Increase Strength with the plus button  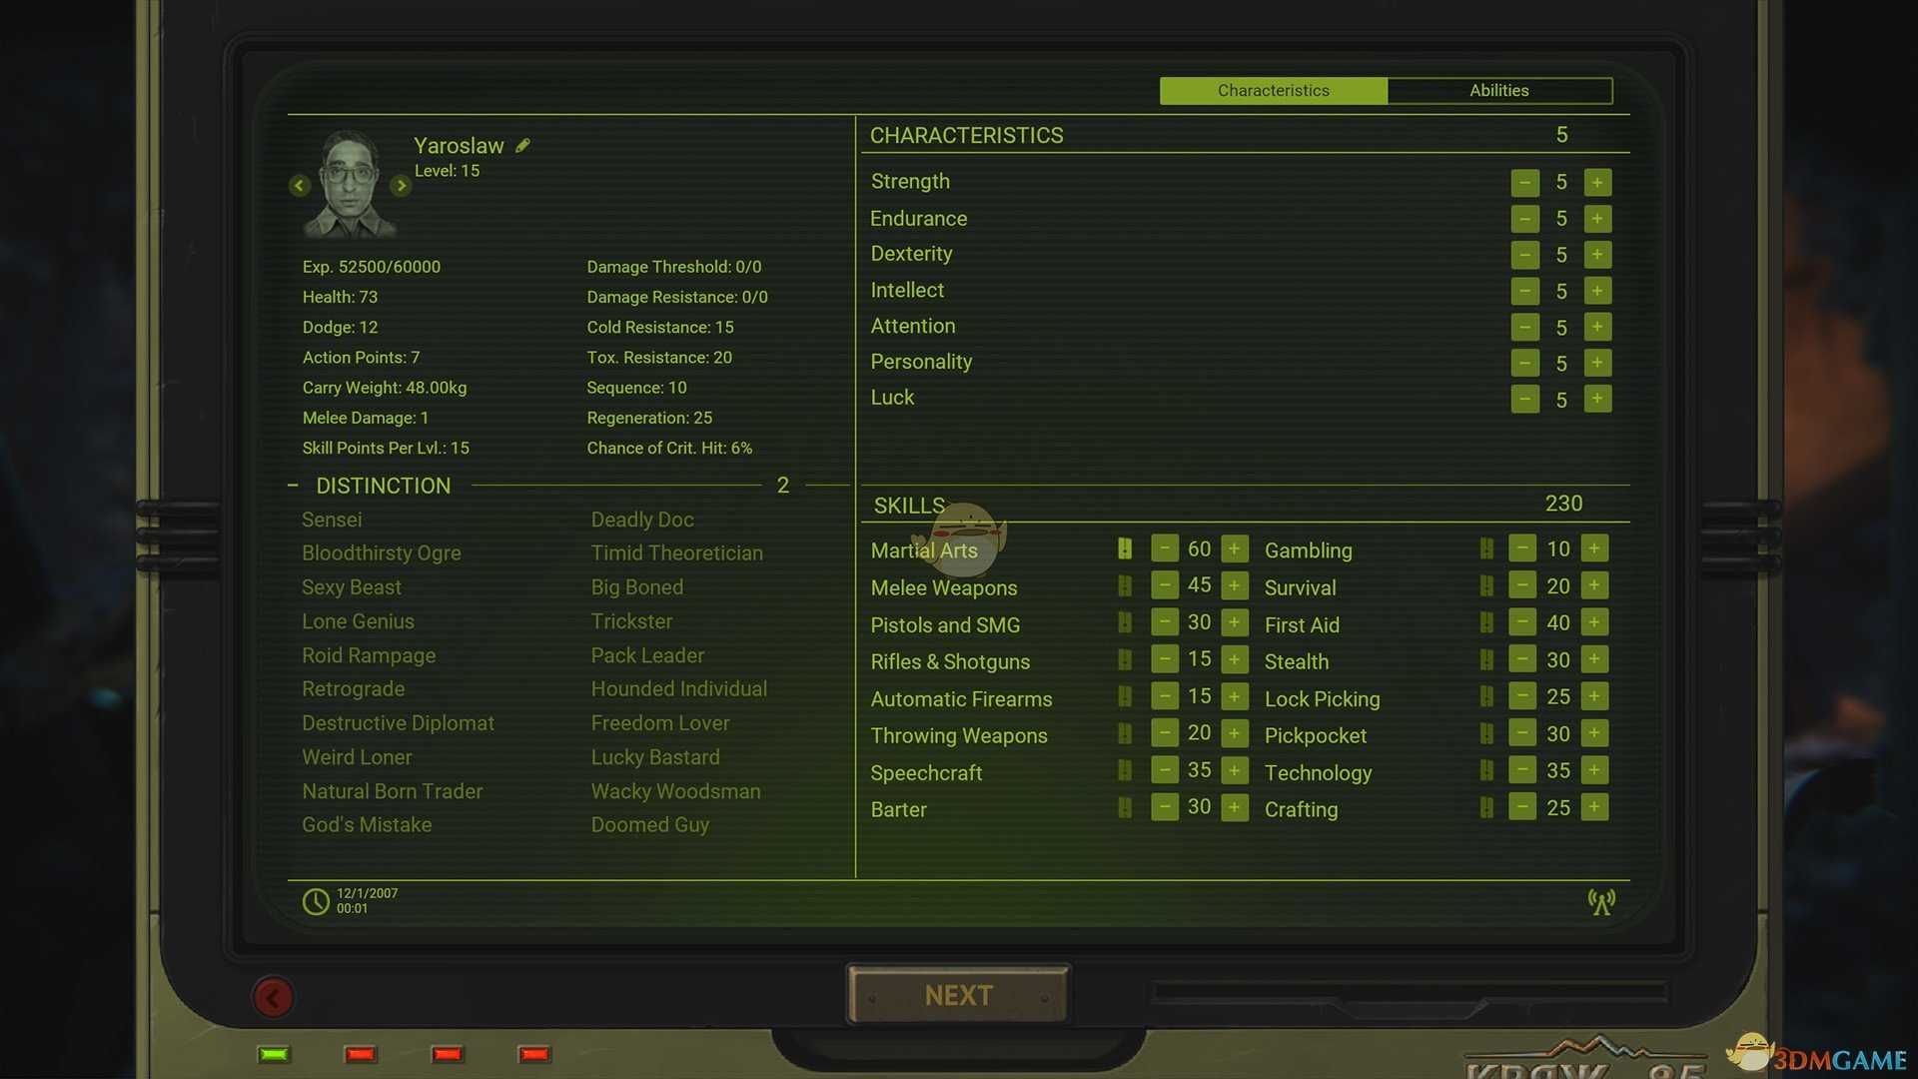[x=1597, y=183]
